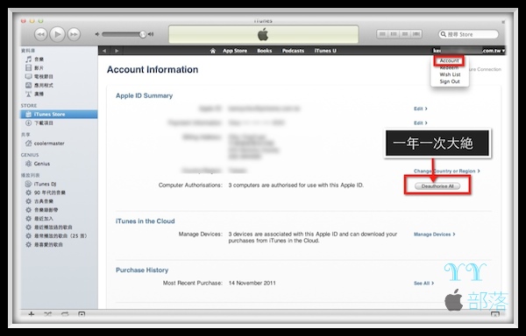Choose Sign Out from the account menu
Image resolution: width=526 pixels, height=336 pixels.
pyautogui.click(x=450, y=81)
